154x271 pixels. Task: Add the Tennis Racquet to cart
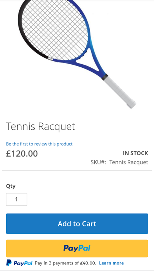coord(77,224)
